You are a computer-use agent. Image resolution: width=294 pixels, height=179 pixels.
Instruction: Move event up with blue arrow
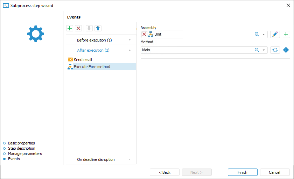click(x=98, y=28)
